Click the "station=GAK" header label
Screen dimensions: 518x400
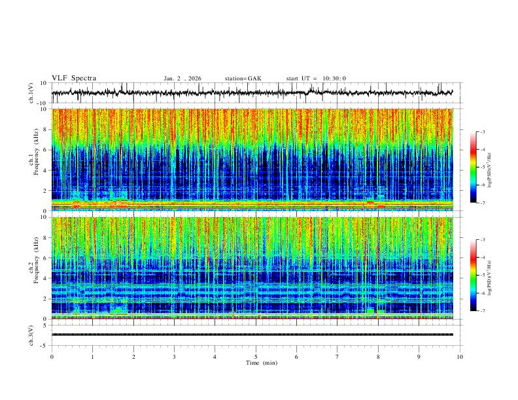243,78
